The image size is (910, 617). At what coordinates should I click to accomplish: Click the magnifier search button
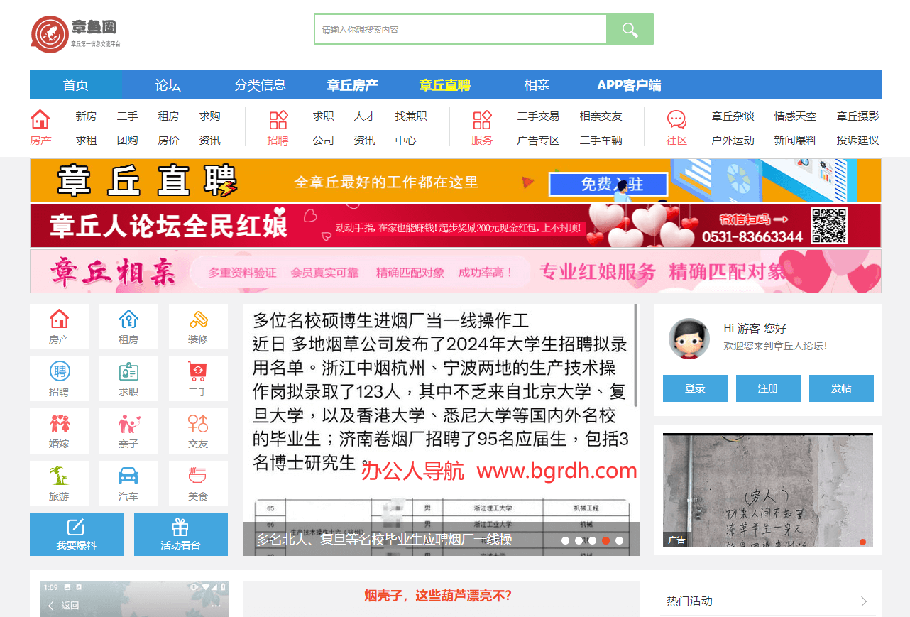click(x=630, y=29)
